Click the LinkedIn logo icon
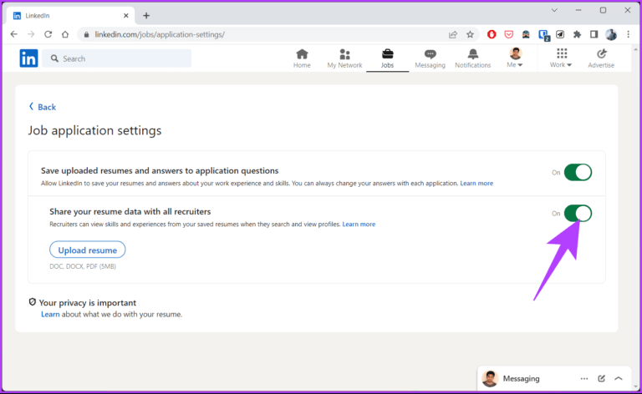The height and width of the screenshot is (394, 642). point(28,58)
